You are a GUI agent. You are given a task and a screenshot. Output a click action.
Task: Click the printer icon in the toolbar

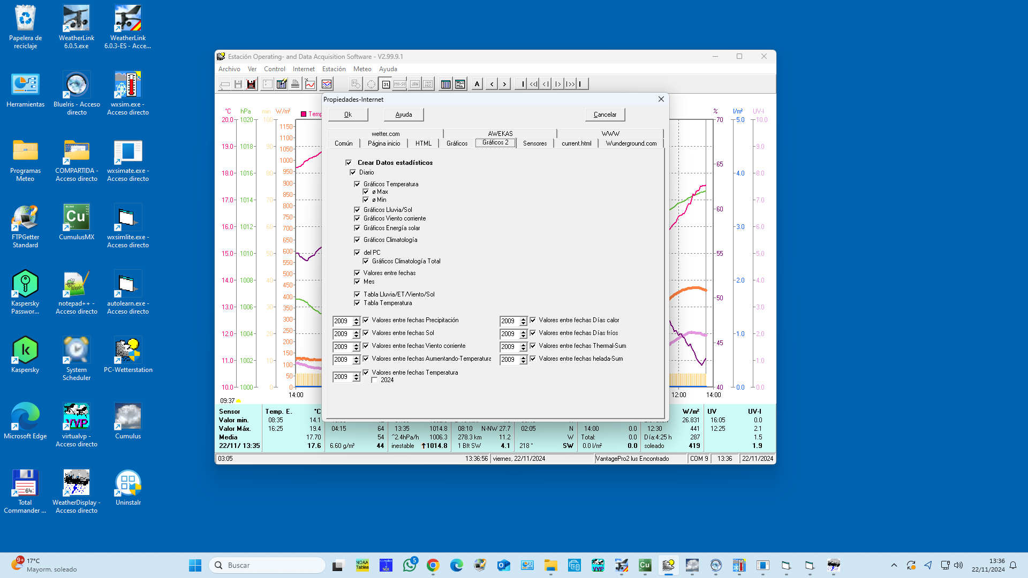pos(295,84)
